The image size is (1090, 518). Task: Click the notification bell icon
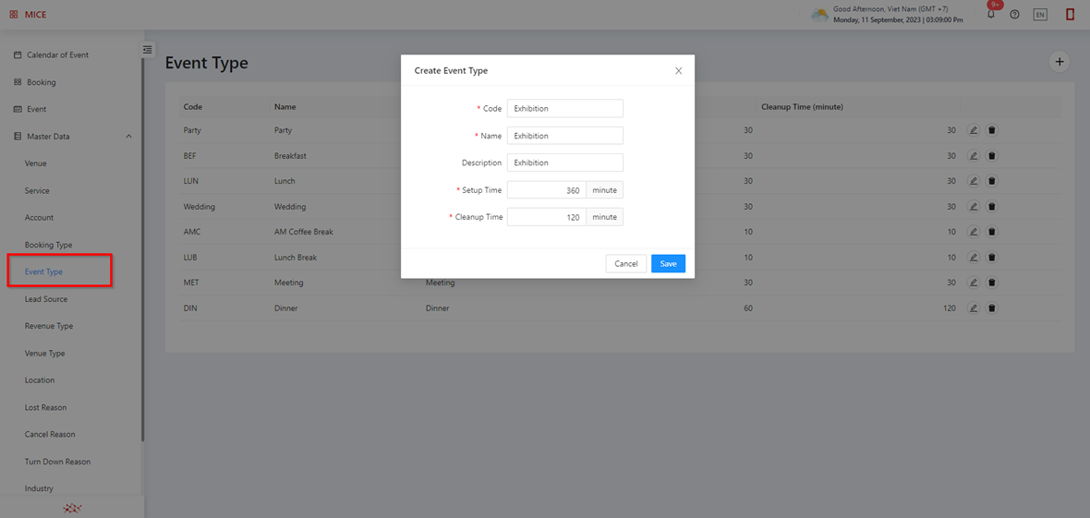pos(991,15)
